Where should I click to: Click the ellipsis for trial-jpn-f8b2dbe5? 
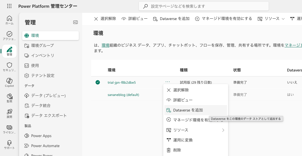[168, 82]
